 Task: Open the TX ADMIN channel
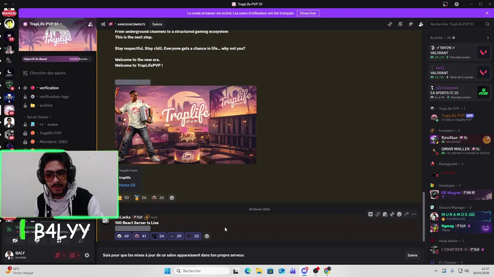click(x=57, y=124)
